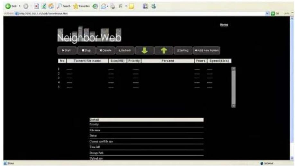295x166 pixels.
Task: Click the Internet zone status indicator
Action: (267, 163)
